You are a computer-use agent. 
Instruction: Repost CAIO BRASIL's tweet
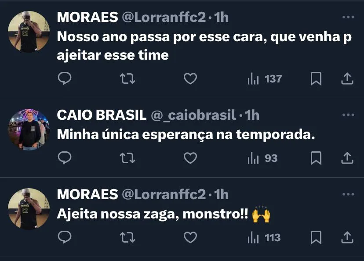(x=127, y=158)
